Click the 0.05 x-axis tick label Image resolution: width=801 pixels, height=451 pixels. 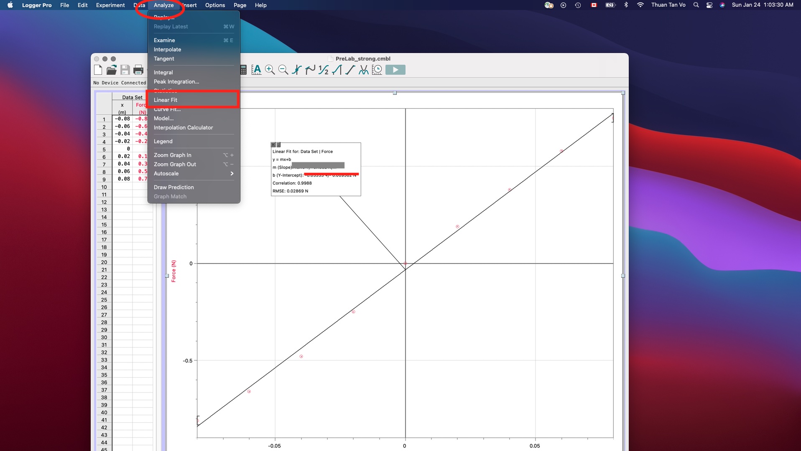[535, 446]
